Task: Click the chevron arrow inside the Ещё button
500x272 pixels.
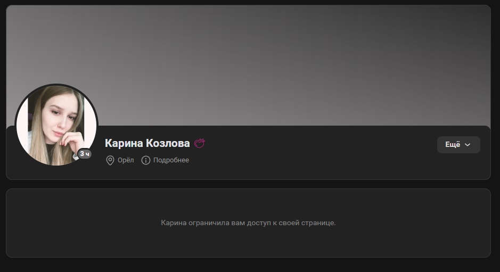Action: pyautogui.click(x=468, y=145)
